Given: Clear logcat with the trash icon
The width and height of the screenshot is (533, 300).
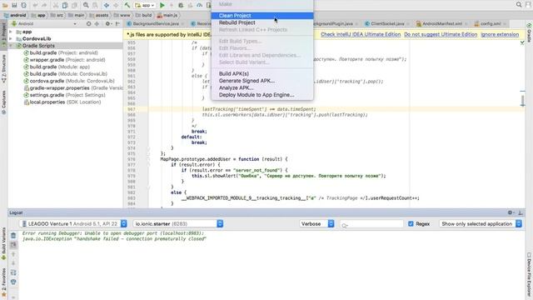Looking at the screenshot, I should click(x=13, y=235).
